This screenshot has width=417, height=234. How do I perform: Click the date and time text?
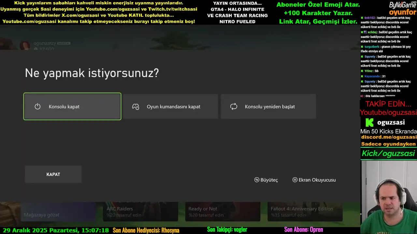pyautogui.click(x=56, y=230)
